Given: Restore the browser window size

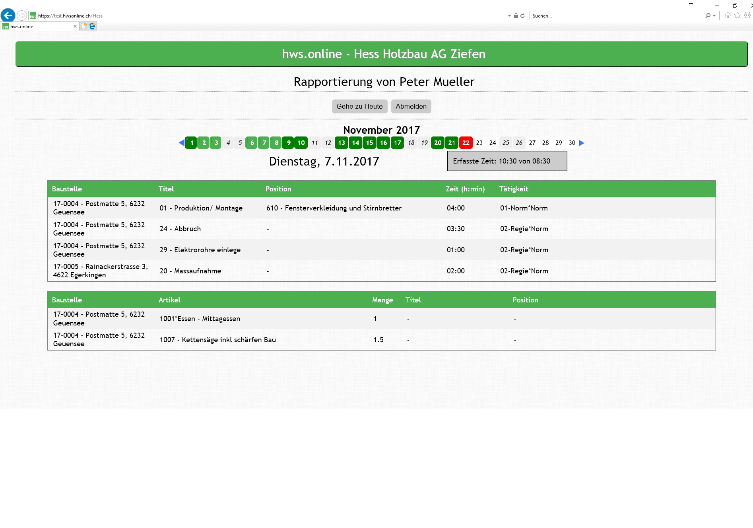Looking at the screenshot, I should tap(735, 6).
